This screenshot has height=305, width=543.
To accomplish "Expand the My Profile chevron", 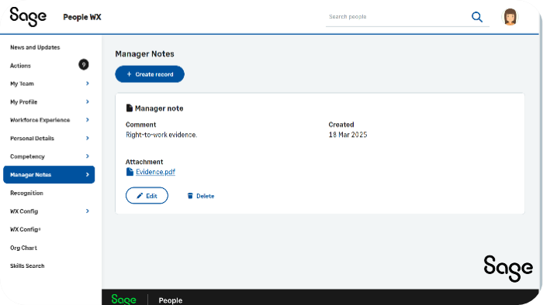I will 87,101.
